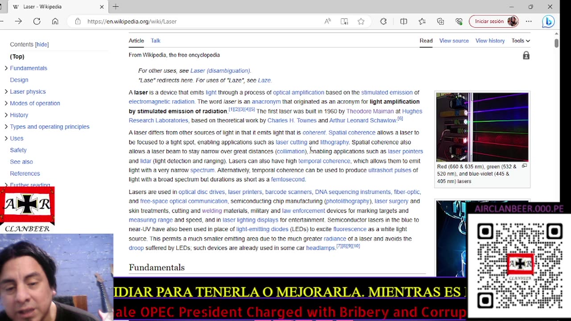Open the Arthur Leonard Schawlow link

click(x=363, y=120)
